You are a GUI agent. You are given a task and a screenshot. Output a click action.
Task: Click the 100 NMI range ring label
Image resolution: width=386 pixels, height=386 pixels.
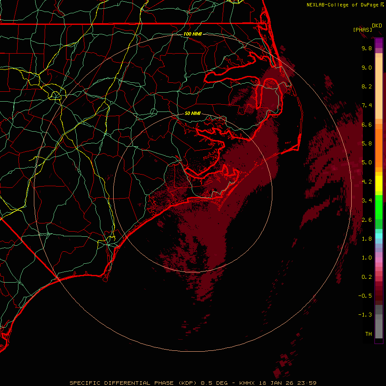tap(193, 34)
